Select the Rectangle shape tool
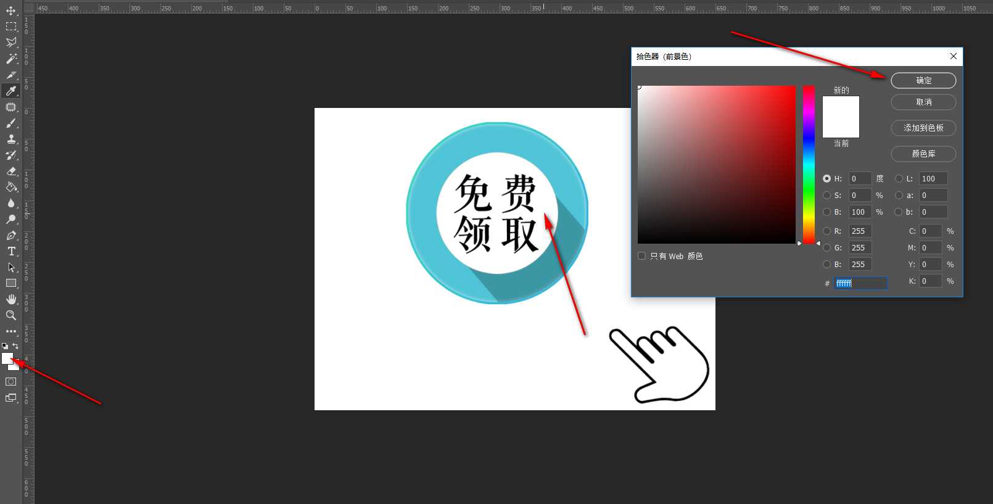The height and width of the screenshot is (504, 993). point(11,283)
